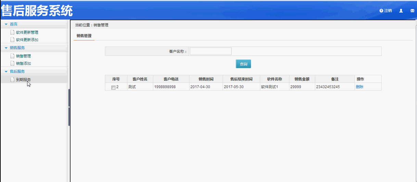Click page icon beside 销售管理
Viewport: 417px width, 182px height.
[12, 56]
